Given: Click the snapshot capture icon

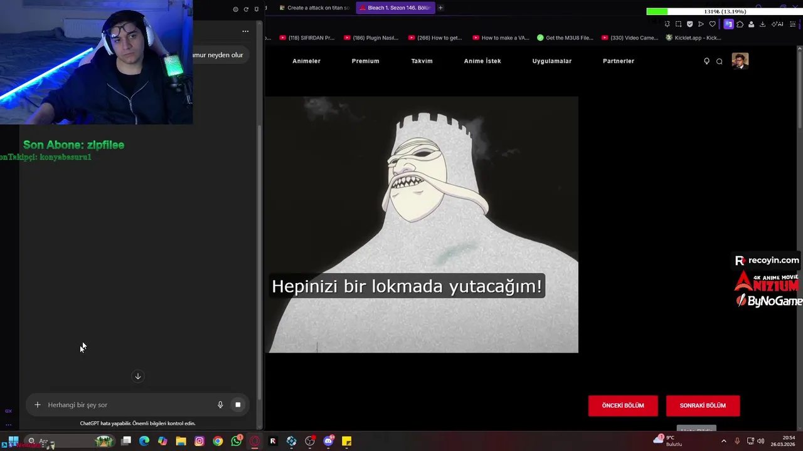Looking at the screenshot, I should coord(678,24).
